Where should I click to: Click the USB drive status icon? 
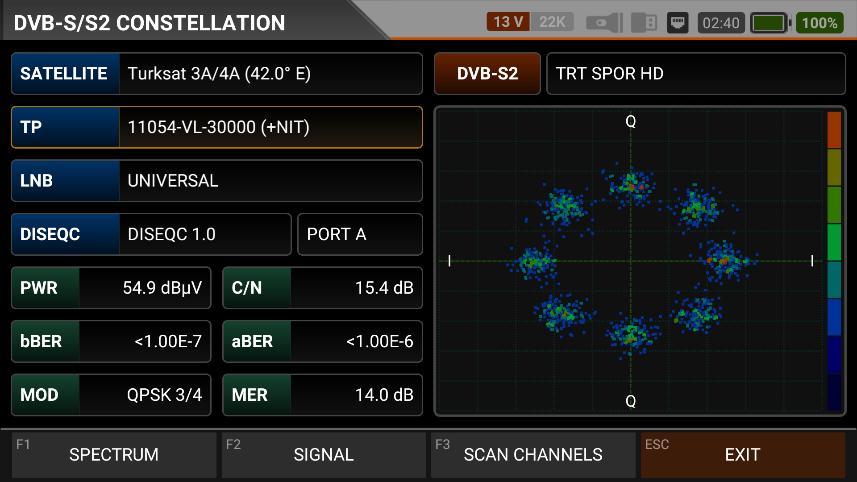tap(644, 23)
